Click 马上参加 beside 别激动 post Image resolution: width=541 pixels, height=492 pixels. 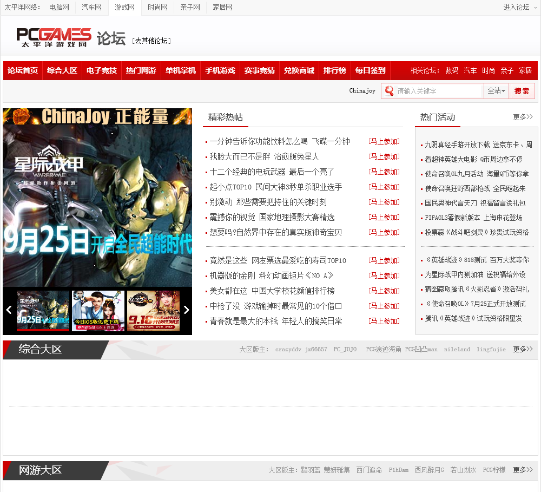(x=384, y=202)
